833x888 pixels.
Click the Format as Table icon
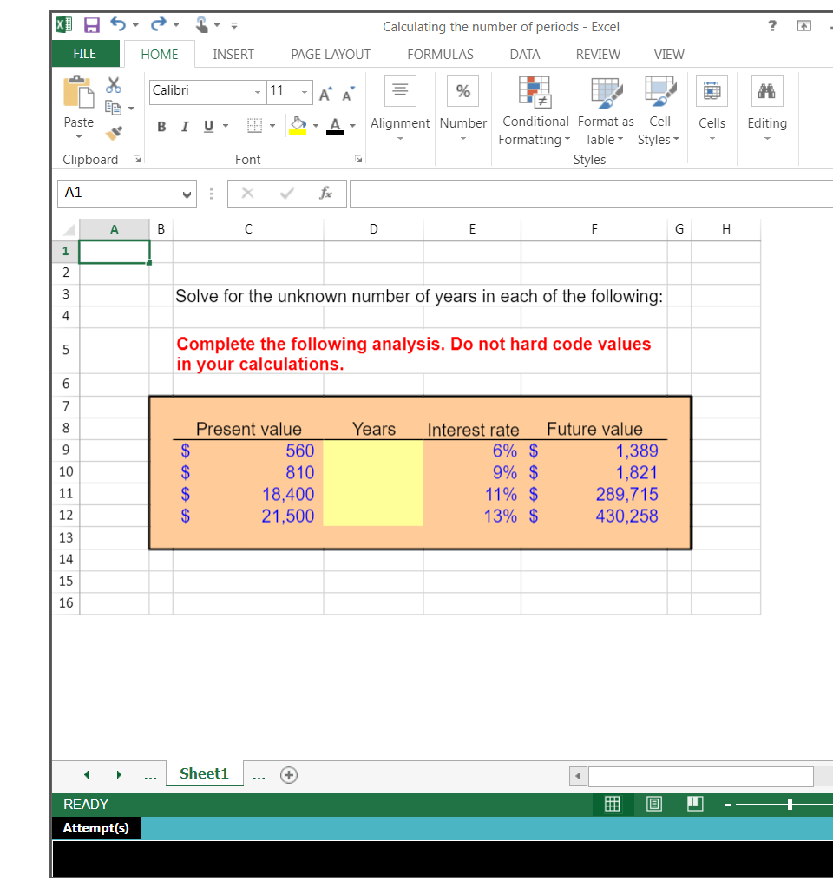(605, 90)
